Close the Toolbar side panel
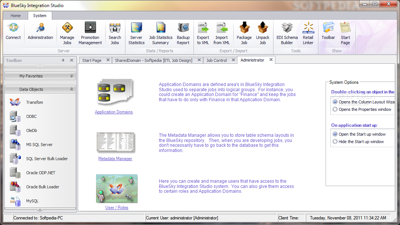400x225 pixels. click(72, 60)
